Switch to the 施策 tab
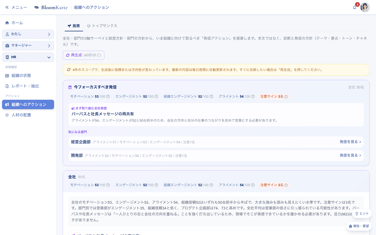Screen dimensions: 376x235 tap(74, 26)
